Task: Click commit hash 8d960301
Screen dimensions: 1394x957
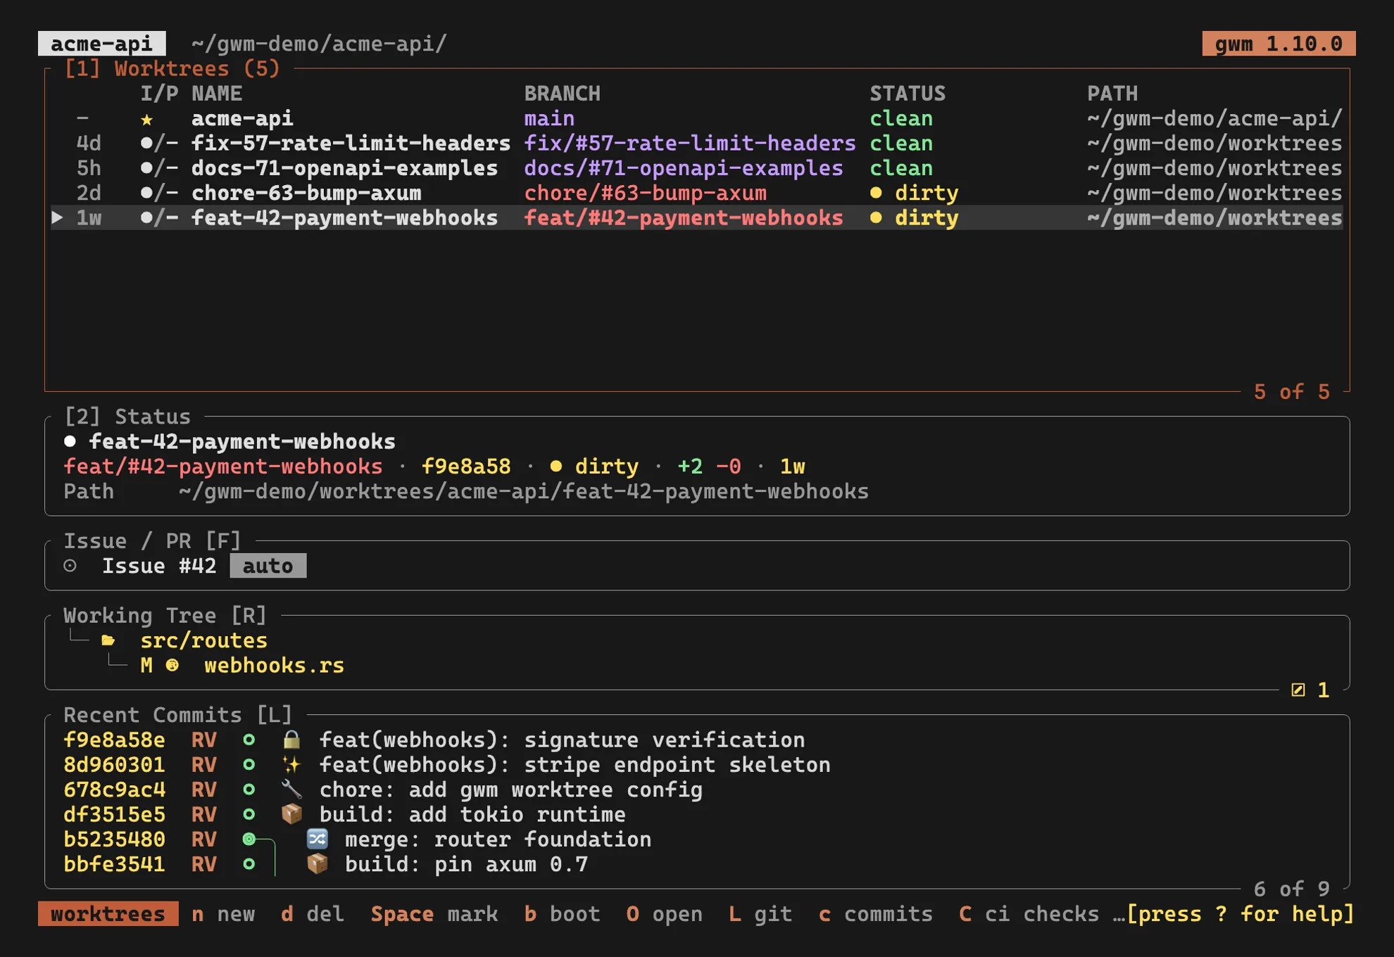Action: pos(114,764)
